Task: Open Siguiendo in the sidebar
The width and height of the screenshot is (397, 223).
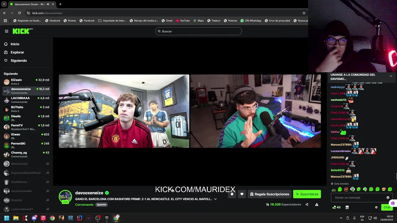Action: 26,61
